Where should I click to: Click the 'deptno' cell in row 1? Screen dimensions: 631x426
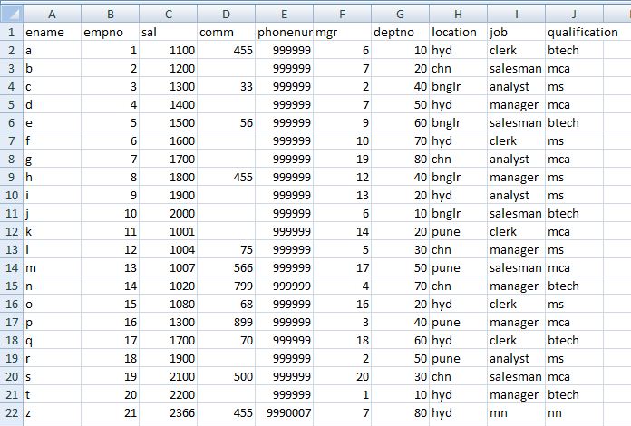[x=400, y=33]
